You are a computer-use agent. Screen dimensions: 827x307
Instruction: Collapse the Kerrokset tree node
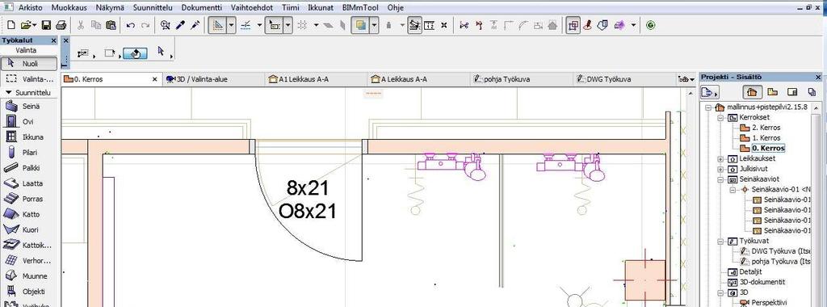pos(721,118)
